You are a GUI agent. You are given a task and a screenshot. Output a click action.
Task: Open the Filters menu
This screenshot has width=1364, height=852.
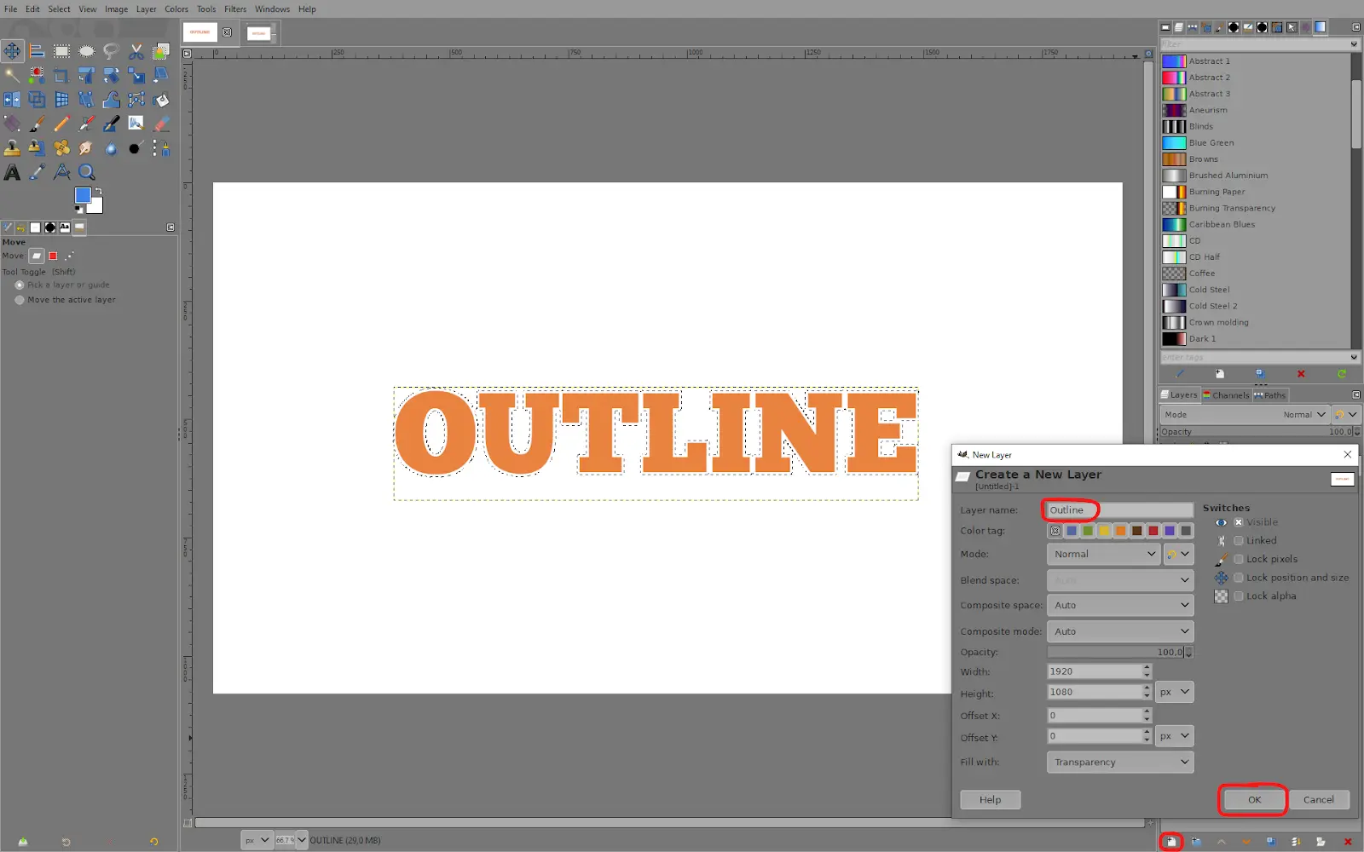(235, 9)
